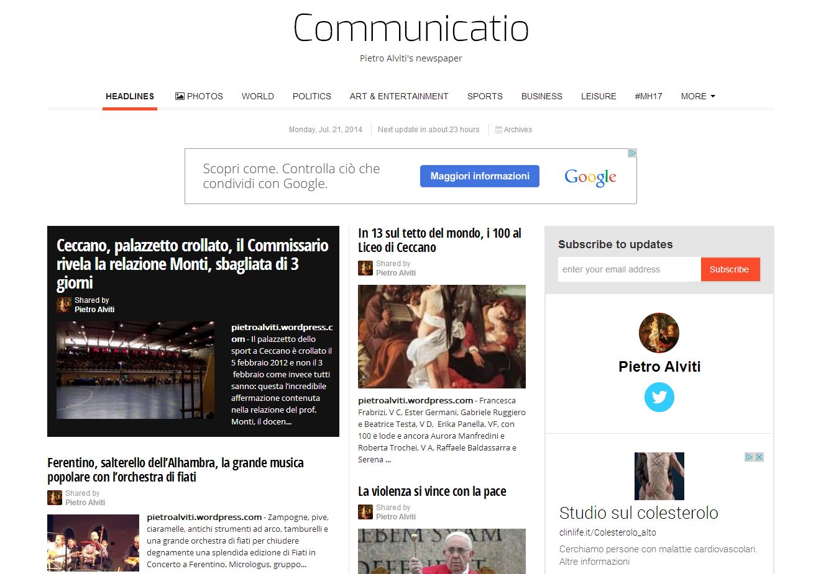Open the World section tab
Viewport: 821px width, 574px height.
point(257,96)
